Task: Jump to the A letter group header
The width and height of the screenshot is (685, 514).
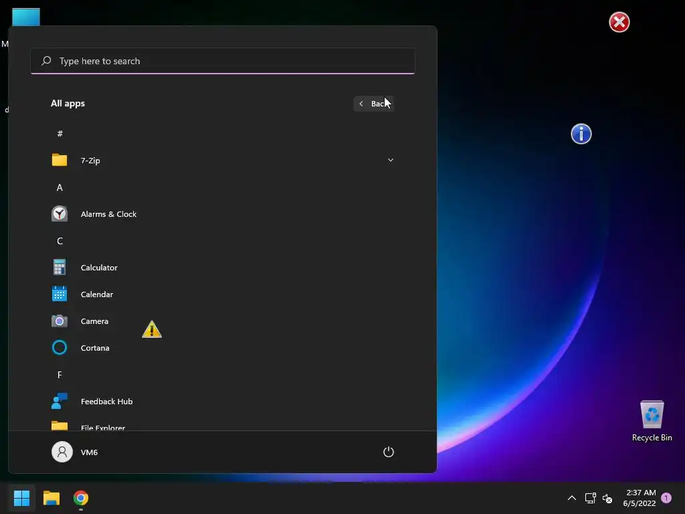Action: (x=60, y=187)
